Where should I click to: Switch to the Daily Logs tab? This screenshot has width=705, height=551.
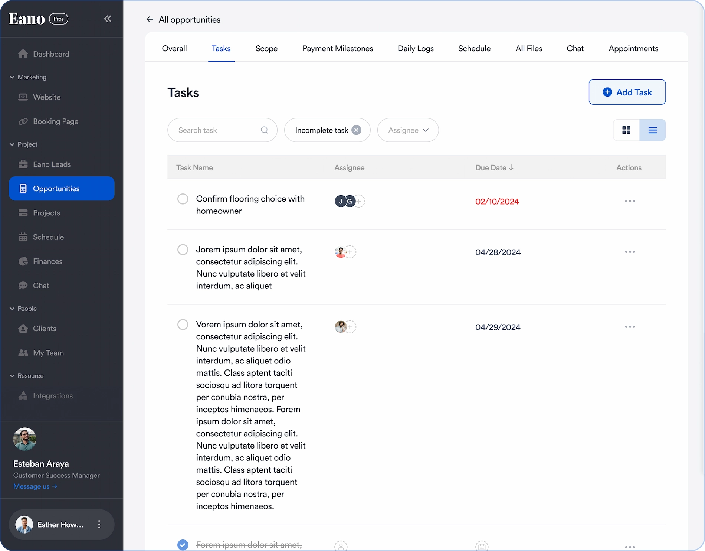[x=415, y=49]
